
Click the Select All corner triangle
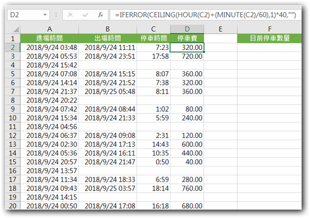click(16, 30)
